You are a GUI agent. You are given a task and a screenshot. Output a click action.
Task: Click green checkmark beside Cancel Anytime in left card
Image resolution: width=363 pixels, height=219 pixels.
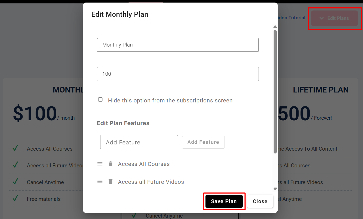click(16, 181)
